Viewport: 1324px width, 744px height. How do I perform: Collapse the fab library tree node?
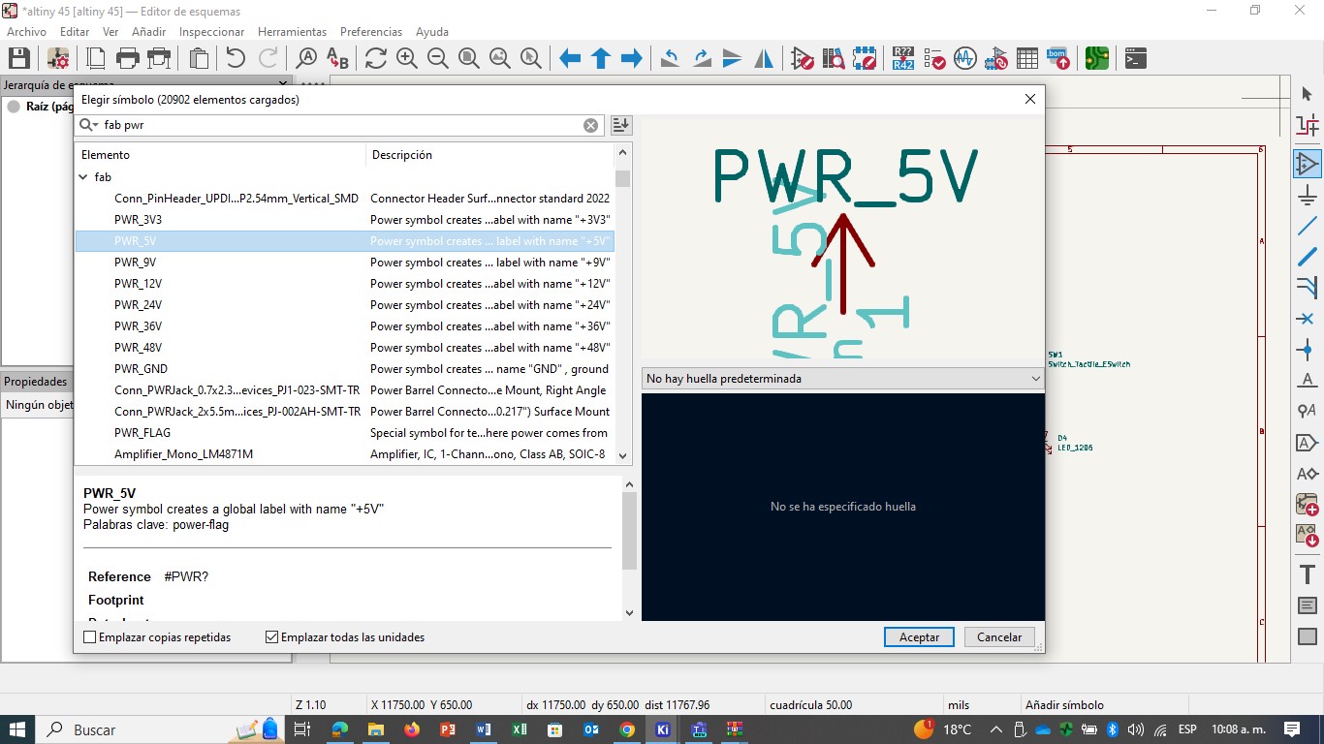point(82,177)
